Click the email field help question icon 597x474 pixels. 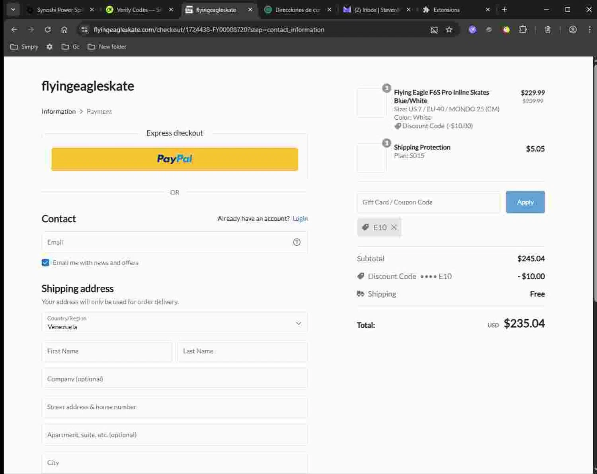pos(297,242)
